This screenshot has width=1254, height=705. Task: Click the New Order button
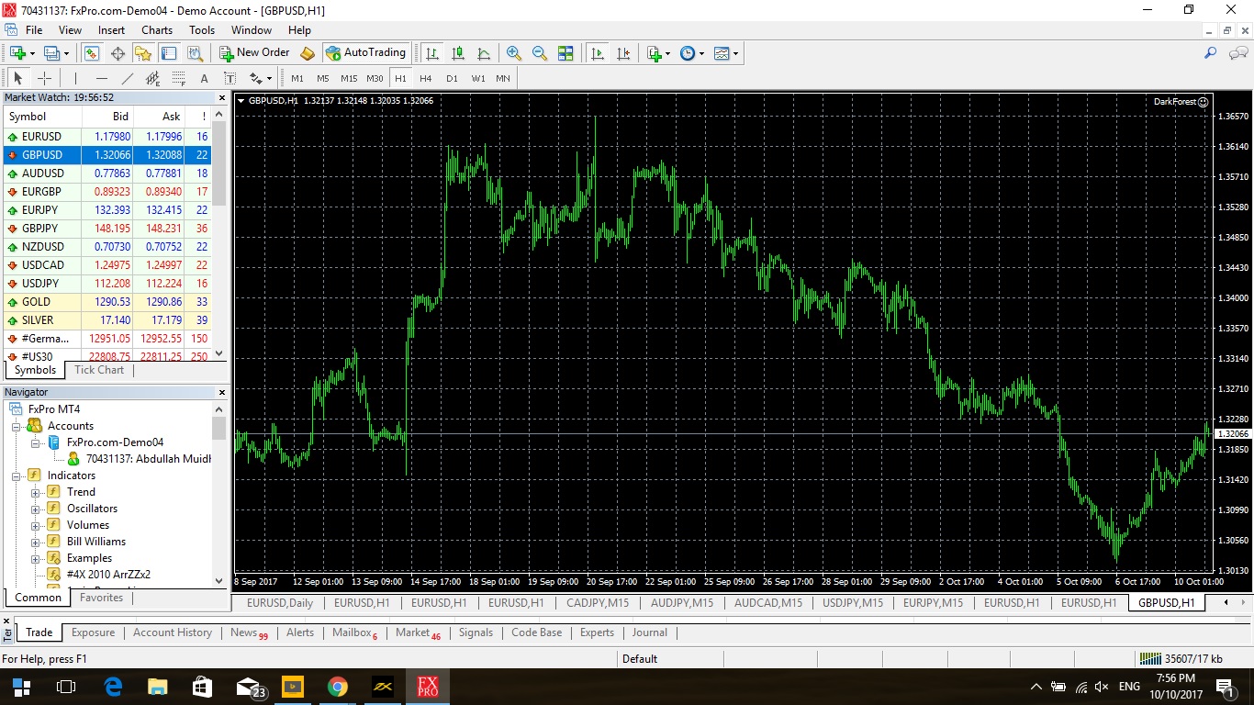(254, 53)
